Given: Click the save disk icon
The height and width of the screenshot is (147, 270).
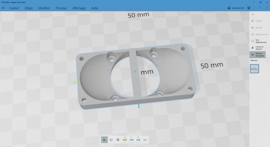Looking at the screenshot, I should [249, 8].
